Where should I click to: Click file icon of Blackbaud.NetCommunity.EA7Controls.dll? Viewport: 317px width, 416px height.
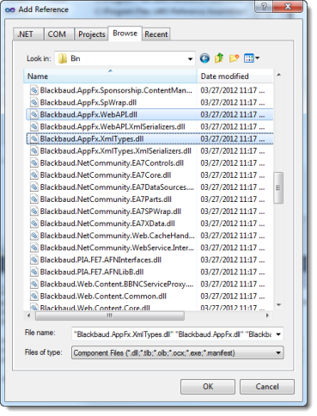click(34, 163)
